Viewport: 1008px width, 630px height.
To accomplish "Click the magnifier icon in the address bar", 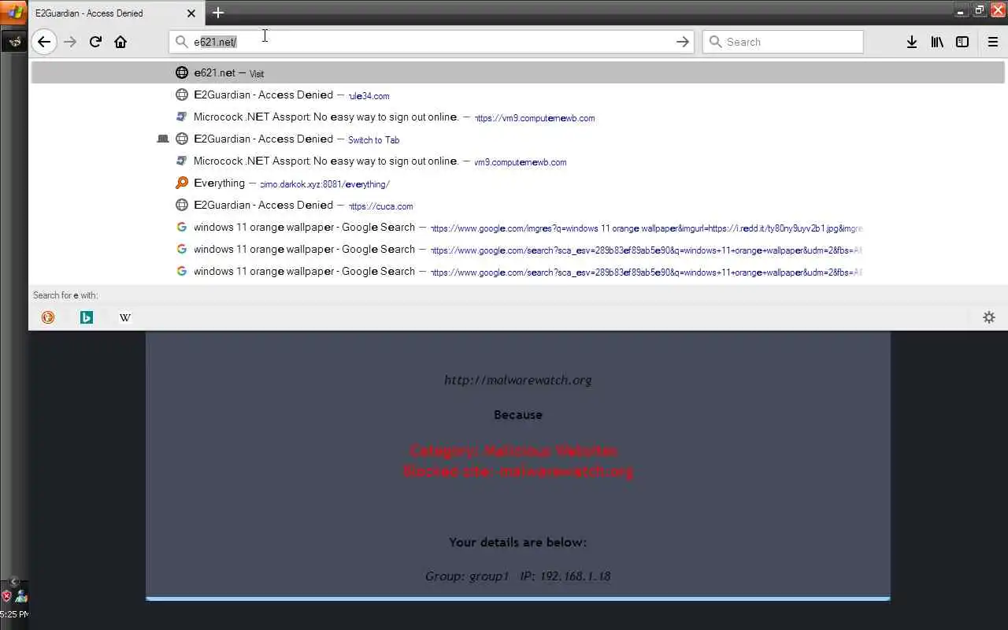I will coord(182,42).
